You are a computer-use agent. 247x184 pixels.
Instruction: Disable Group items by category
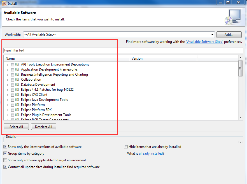[x=5, y=153]
